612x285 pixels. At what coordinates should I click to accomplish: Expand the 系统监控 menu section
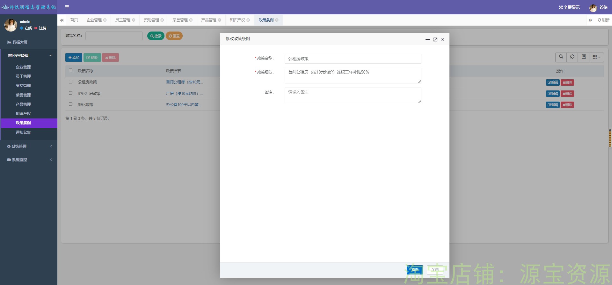coord(29,160)
